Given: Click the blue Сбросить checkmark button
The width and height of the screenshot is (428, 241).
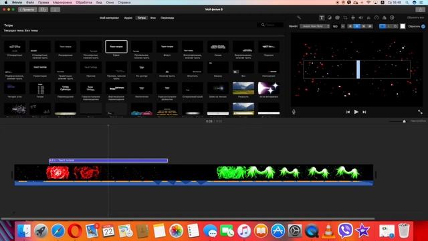Looking at the screenshot, I should point(423,27).
